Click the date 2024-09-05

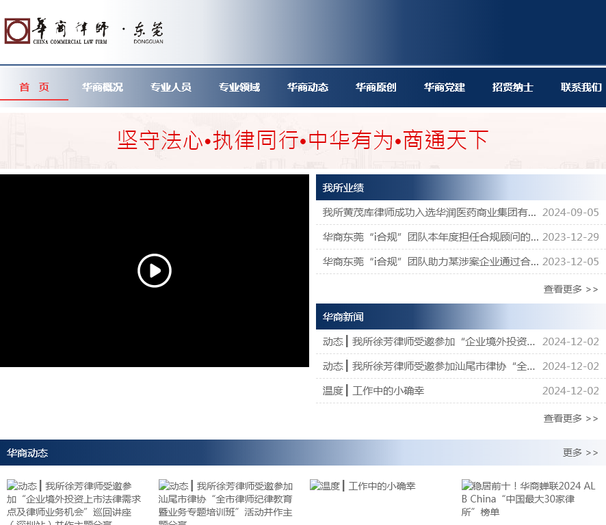570,213
